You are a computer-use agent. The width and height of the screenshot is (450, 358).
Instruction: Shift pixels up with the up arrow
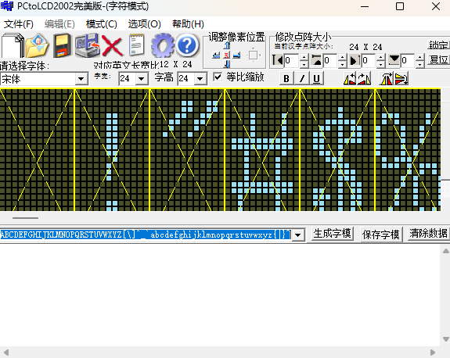click(227, 45)
